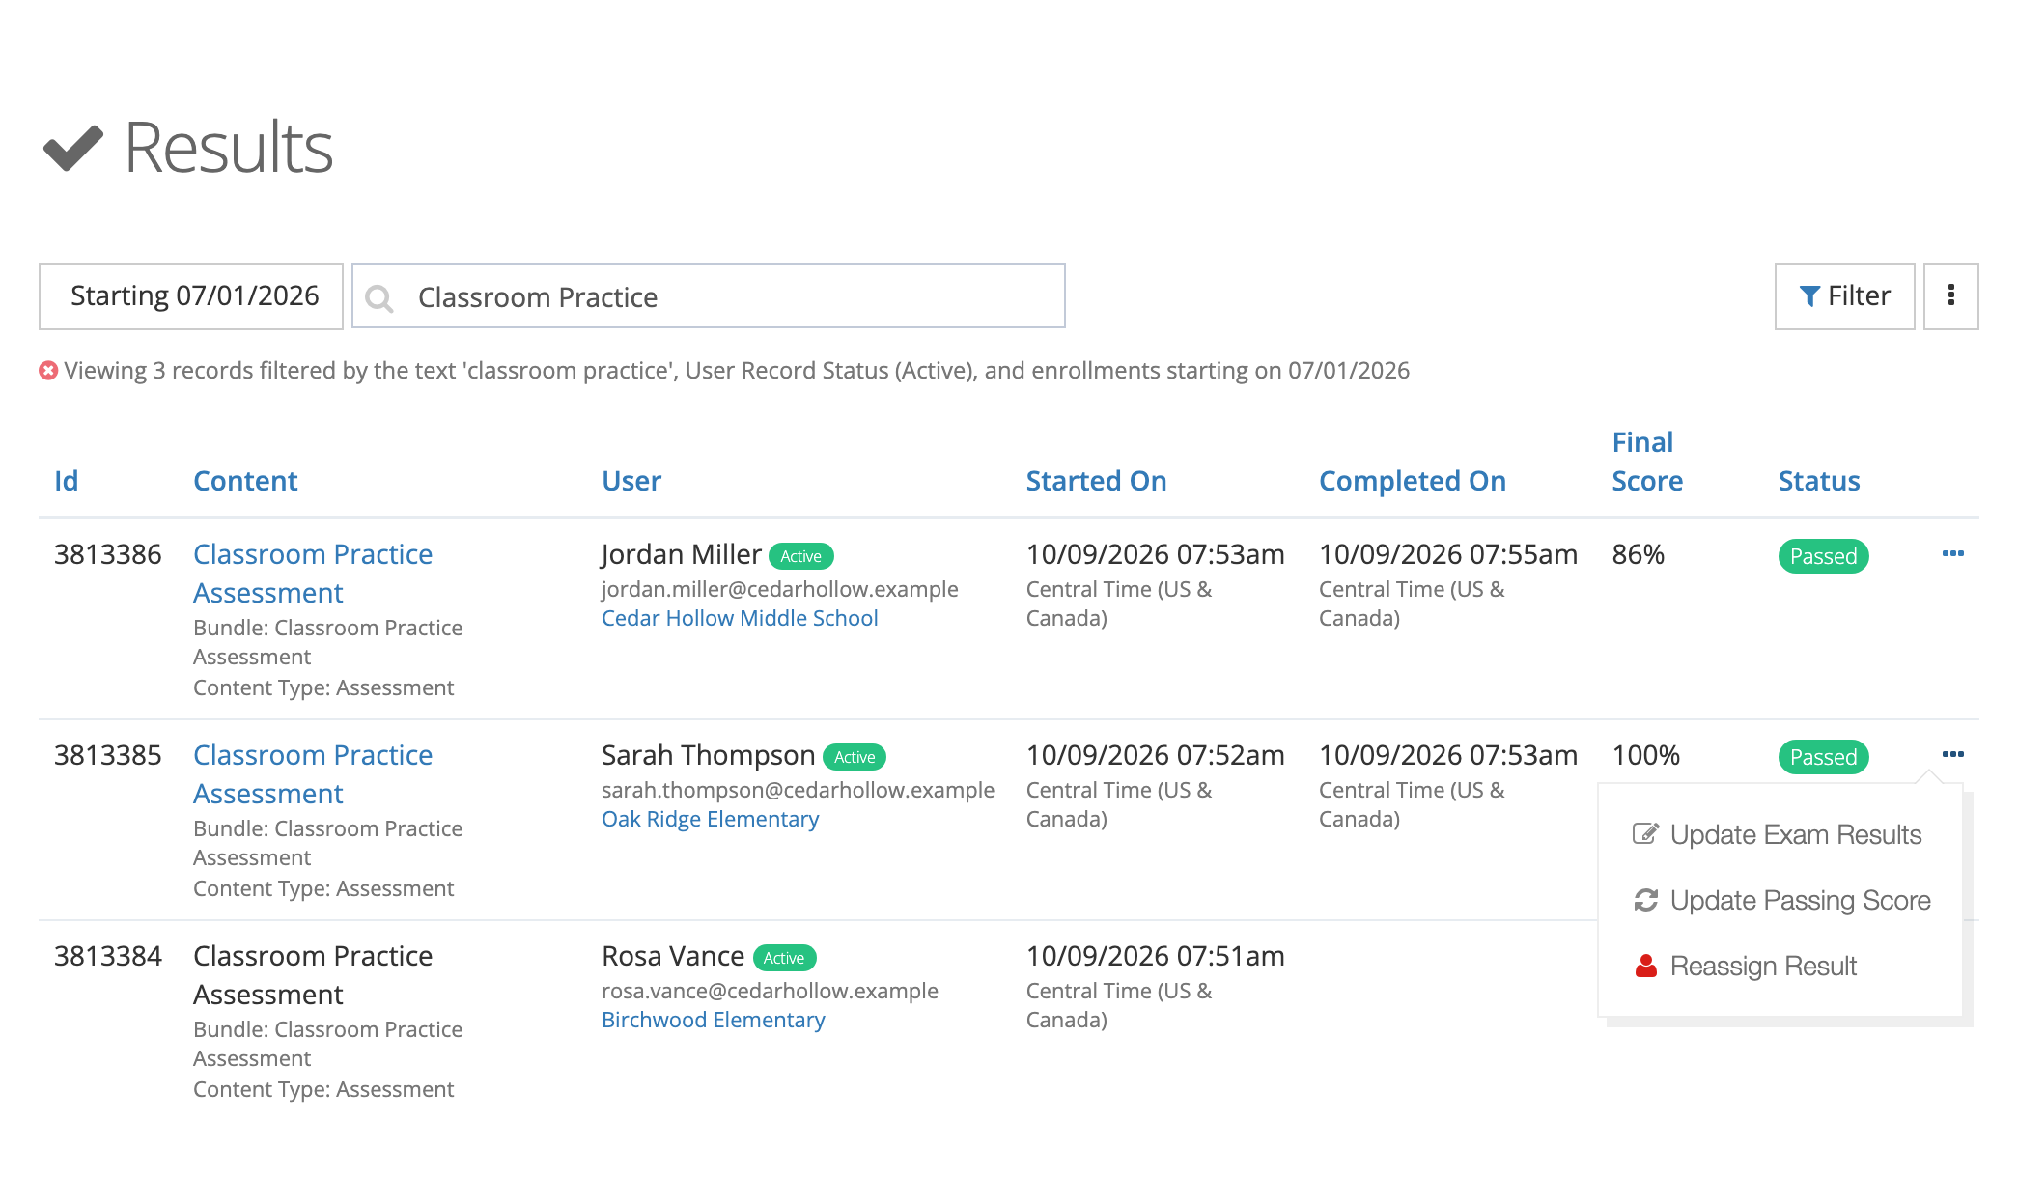Click start time 10/09/2026 07:51am
Screen dimensions: 2018x1178
tap(1155, 956)
